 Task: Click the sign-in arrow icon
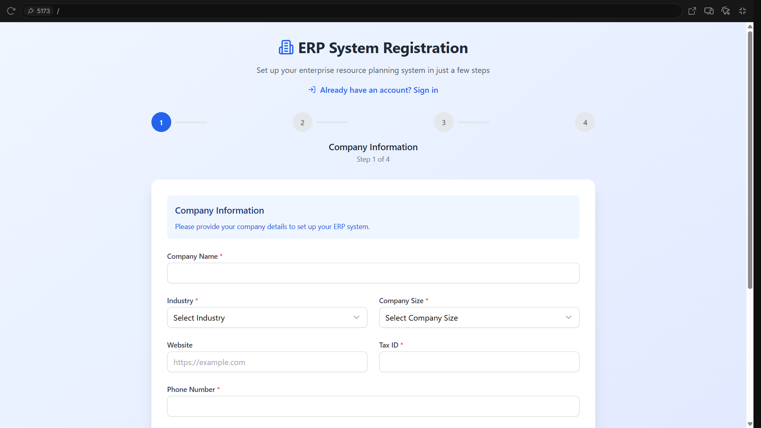tap(312, 90)
